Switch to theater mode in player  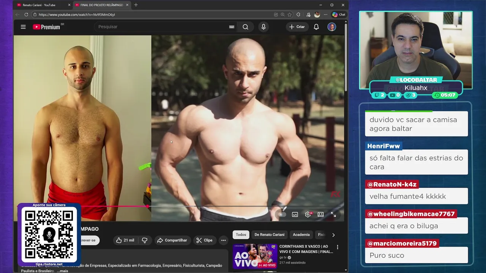pyautogui.click(x=320, y=214)
